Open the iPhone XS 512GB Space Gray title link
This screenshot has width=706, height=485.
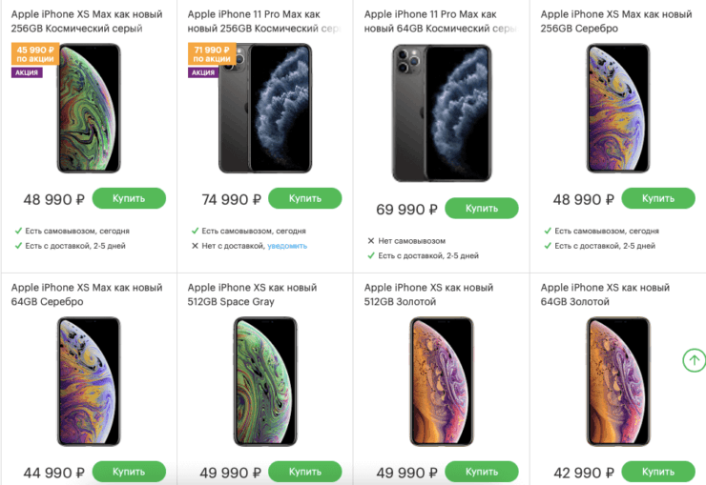(x=256, y=294)
